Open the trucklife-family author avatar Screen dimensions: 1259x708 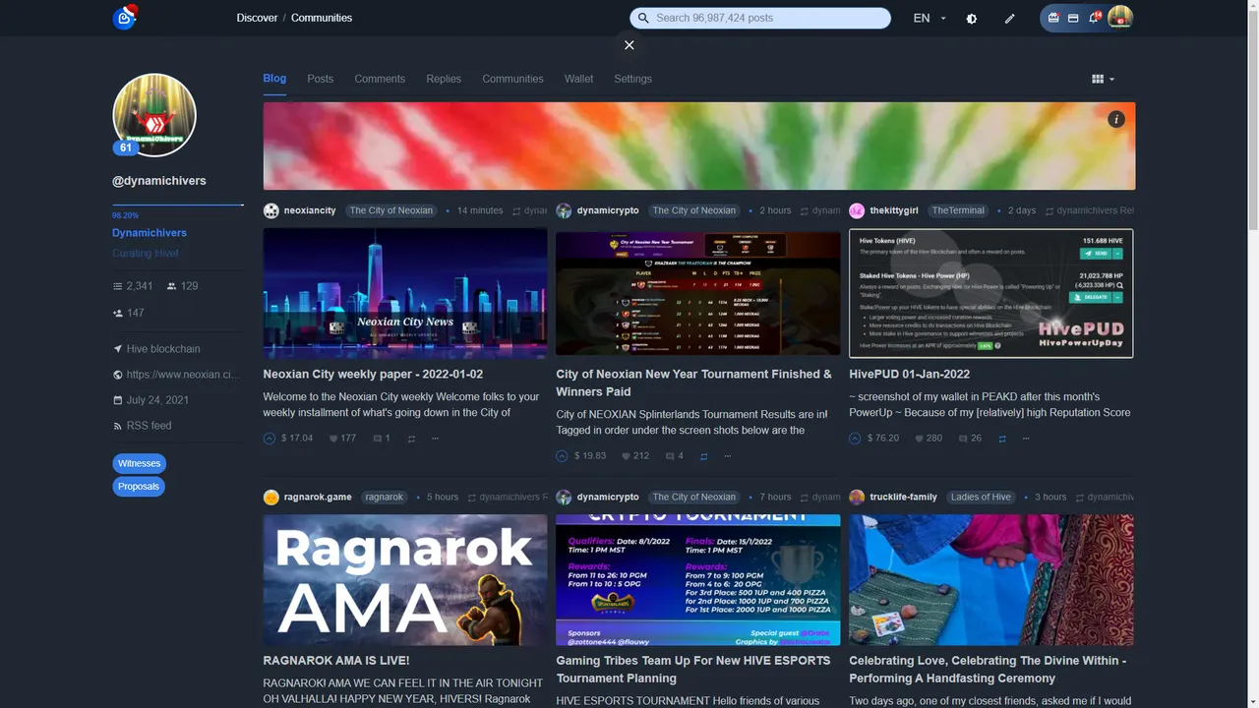tap(857, 498)
